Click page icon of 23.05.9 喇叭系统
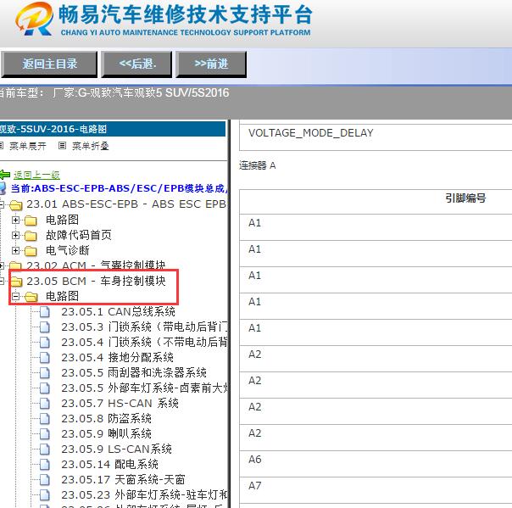 [45, 434]
